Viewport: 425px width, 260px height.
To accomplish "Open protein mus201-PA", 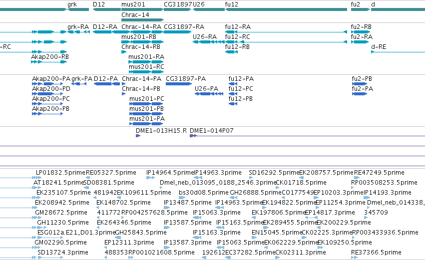I will click(x=147, y=119).
